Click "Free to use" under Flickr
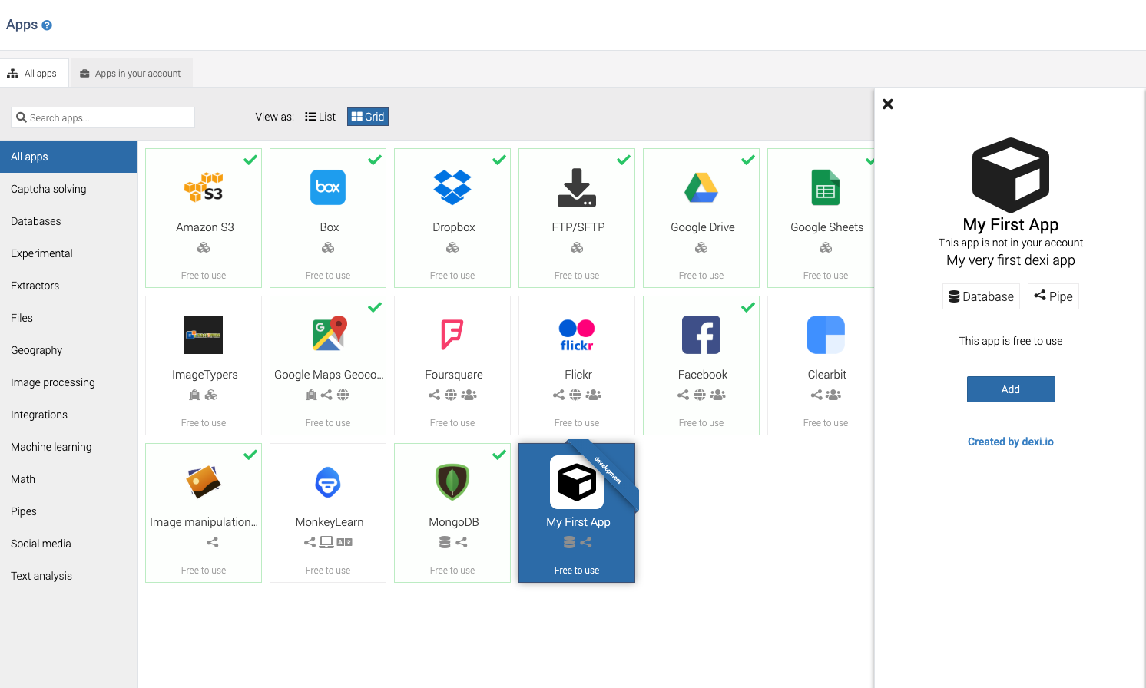Viewport: 1146px width, 688px height. pos(577,423)
